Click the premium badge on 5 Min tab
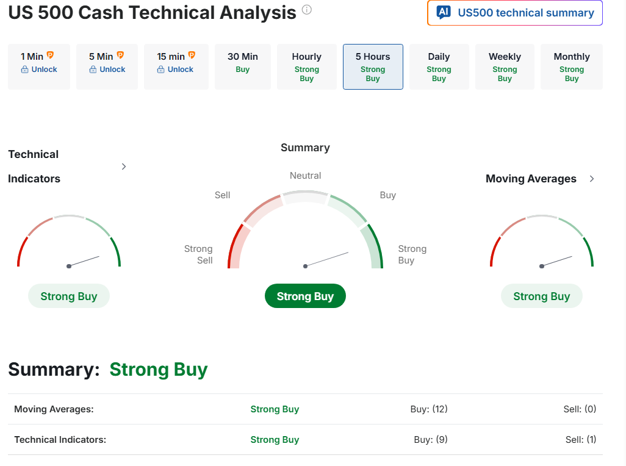The image size is (626, 466). [120, 56]
